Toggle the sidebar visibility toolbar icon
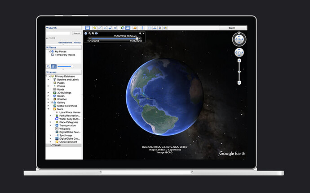Viewport: 310px width, 193px height. point(88,28)
